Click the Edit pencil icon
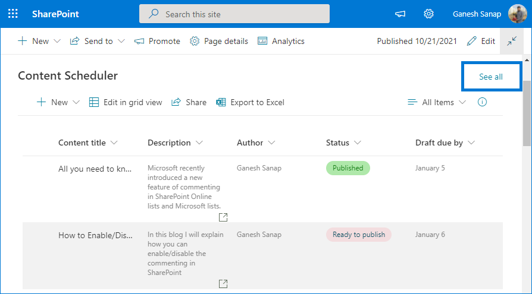Viewport: 532px width, 294px height. pyautogui.click(x=472, y=41)
